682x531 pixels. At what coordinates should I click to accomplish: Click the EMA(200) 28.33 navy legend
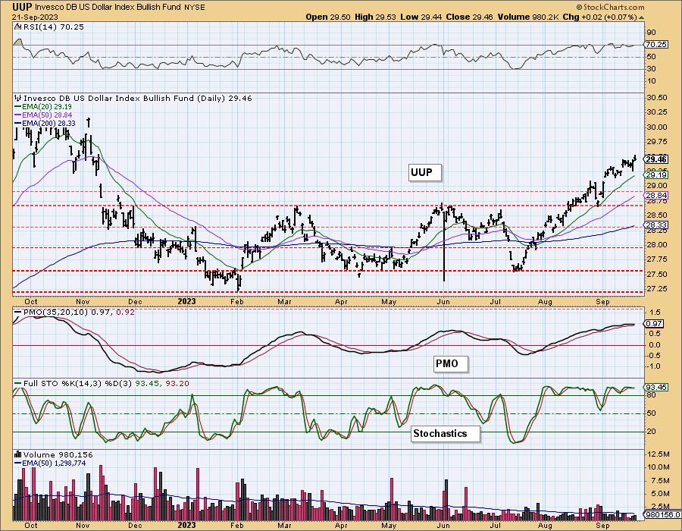45,123
